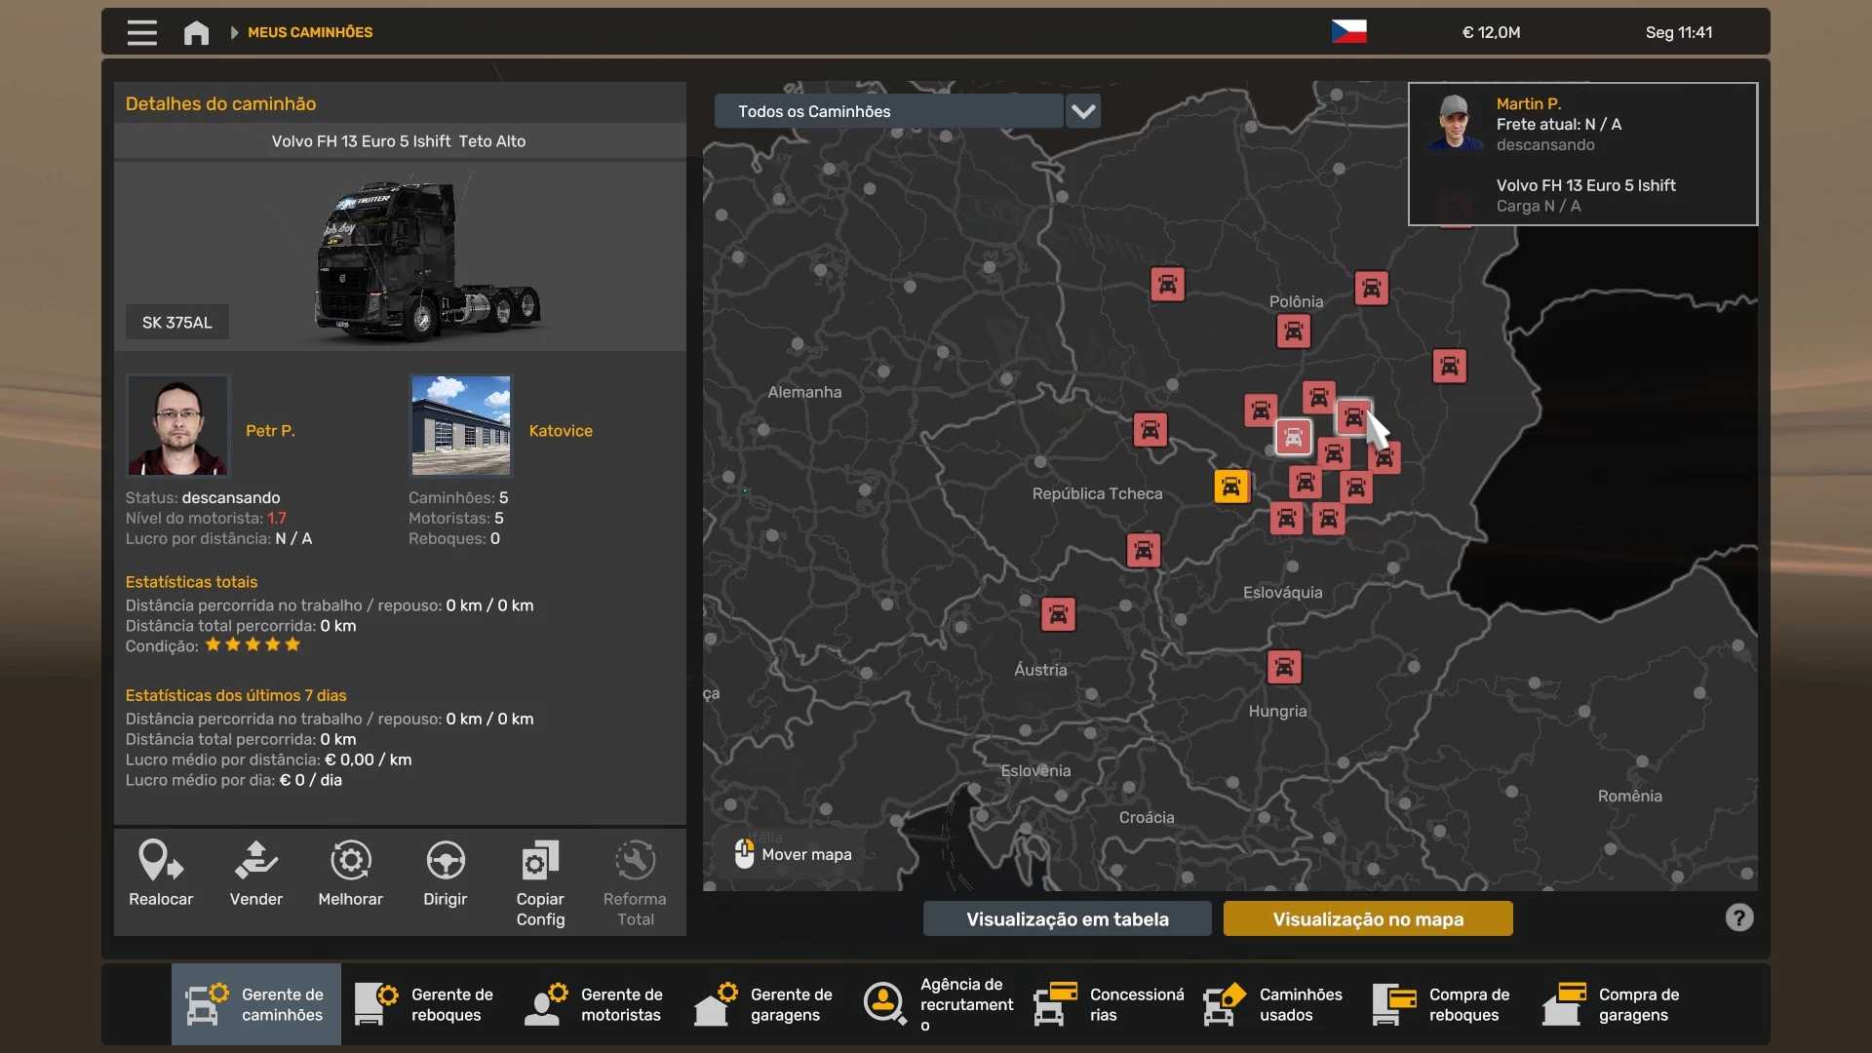The height and width of the screenshot is (1053, 1872).
Task: Open the Gerente de caminhões tab
Action: [254, 1003]
